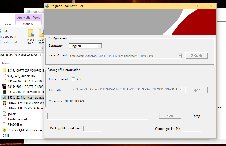Click the Start button
226x146 pixels.
[x=170, y=116]
